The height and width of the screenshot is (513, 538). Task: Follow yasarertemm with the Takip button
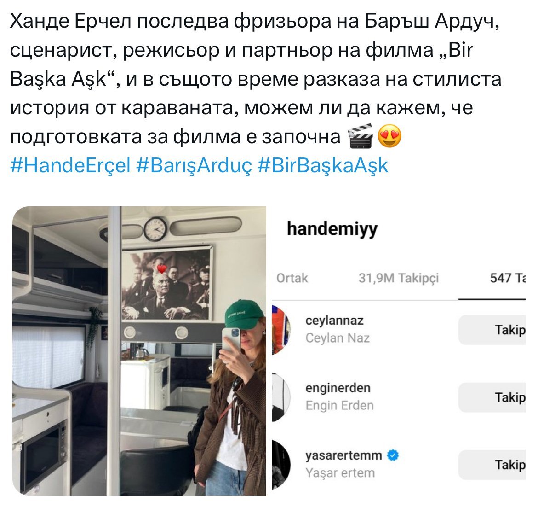coord(492,465)
